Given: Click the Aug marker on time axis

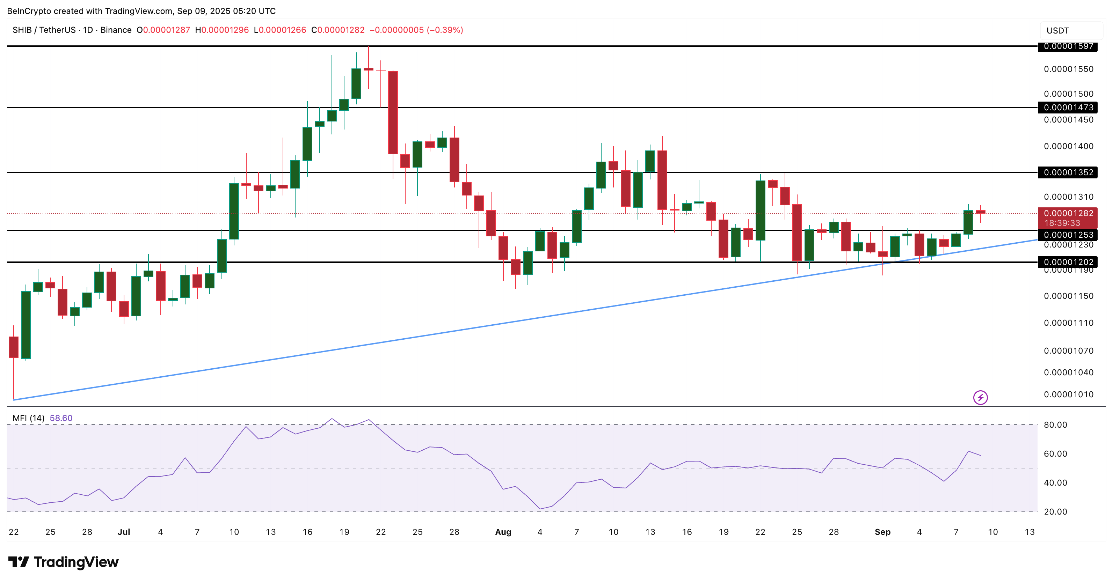Looking at the screenshot, I should pyautogui.click(x=503, y=532).
